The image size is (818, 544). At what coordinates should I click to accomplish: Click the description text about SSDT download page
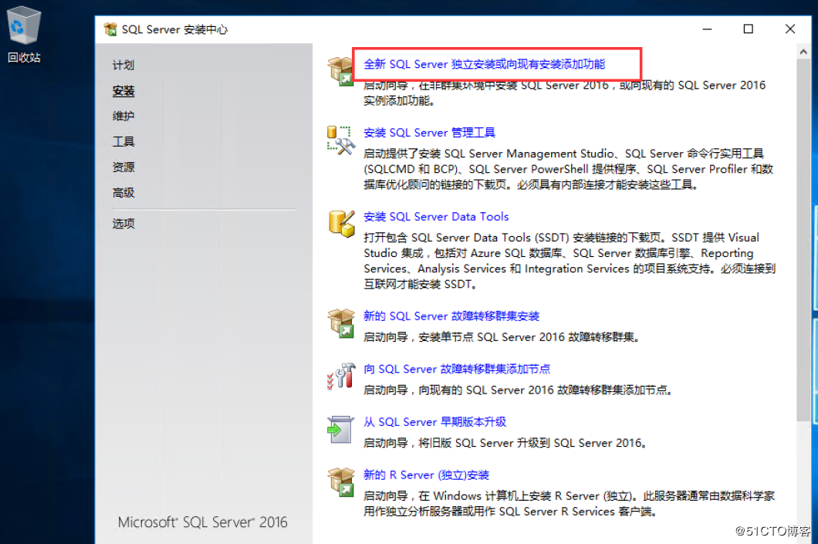pos(570,261)
